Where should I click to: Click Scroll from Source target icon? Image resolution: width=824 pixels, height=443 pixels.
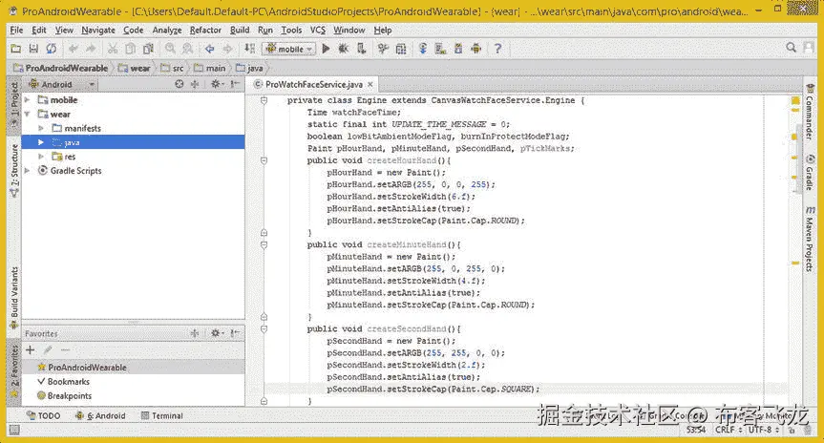coord(180,84)
